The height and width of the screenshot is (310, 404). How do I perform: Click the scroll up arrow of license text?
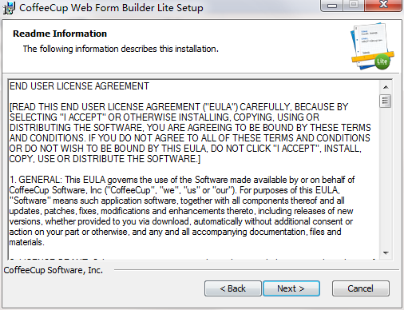386,87
